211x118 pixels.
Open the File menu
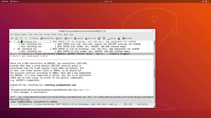[11, 34]
